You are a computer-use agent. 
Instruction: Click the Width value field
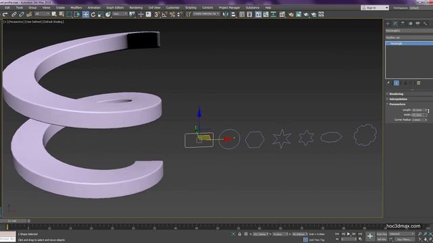click(419, 115)
